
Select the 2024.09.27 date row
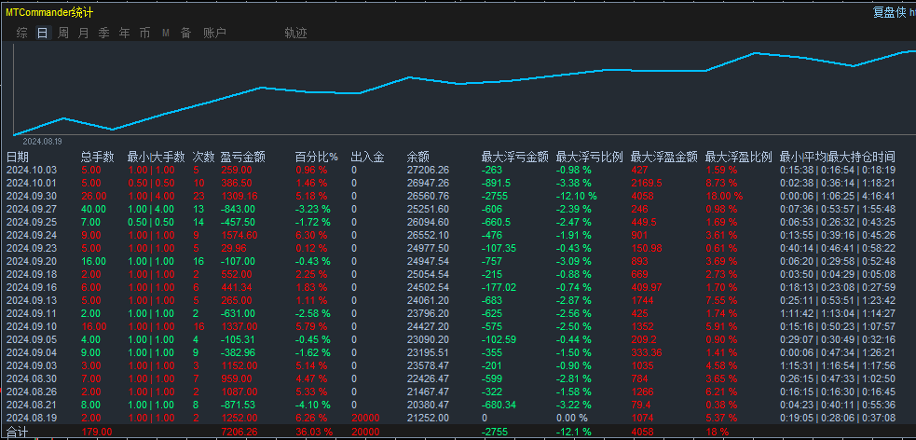tap(32, 209)
